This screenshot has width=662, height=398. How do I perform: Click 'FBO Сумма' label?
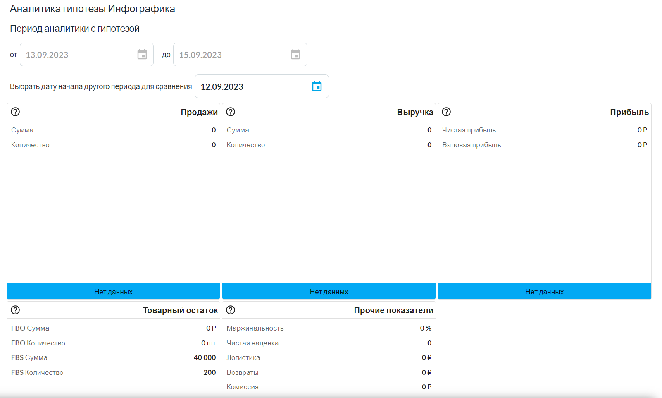pyautogui.click(x=30, y=328)
